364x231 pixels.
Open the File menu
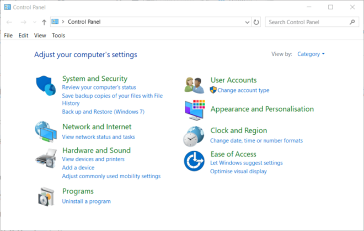point(8,35)
